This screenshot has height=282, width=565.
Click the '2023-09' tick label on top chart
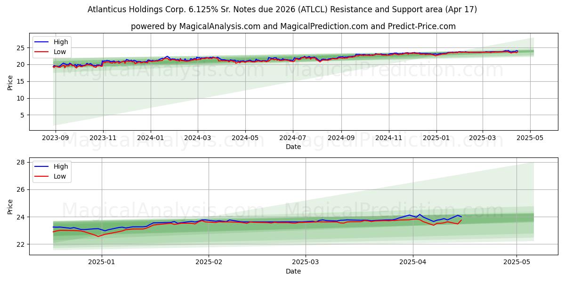click(x=56, y=138)
